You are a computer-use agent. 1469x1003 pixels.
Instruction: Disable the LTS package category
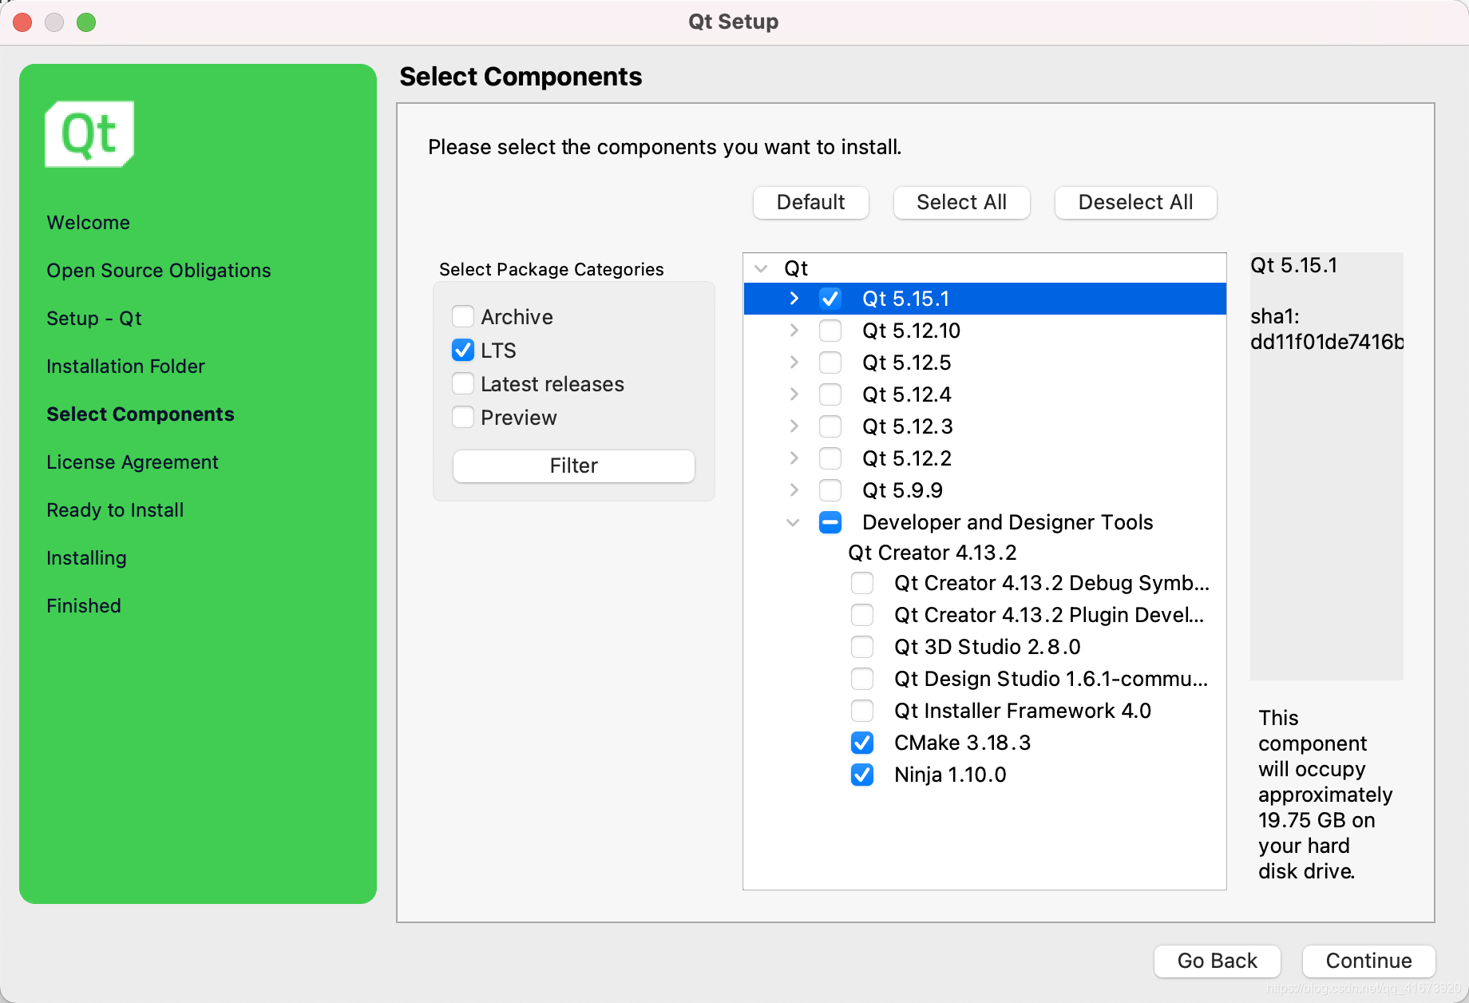(x=462, y=350)
